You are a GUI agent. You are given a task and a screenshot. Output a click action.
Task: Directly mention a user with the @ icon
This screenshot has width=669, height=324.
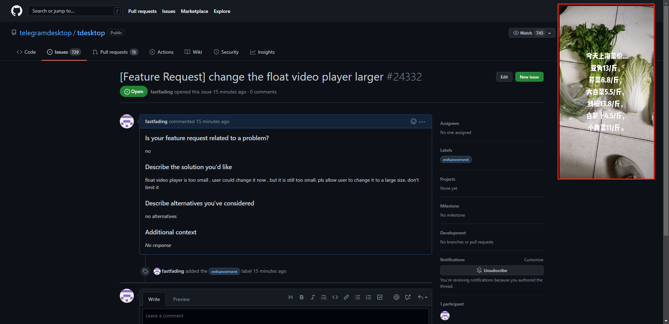point(396,297)
